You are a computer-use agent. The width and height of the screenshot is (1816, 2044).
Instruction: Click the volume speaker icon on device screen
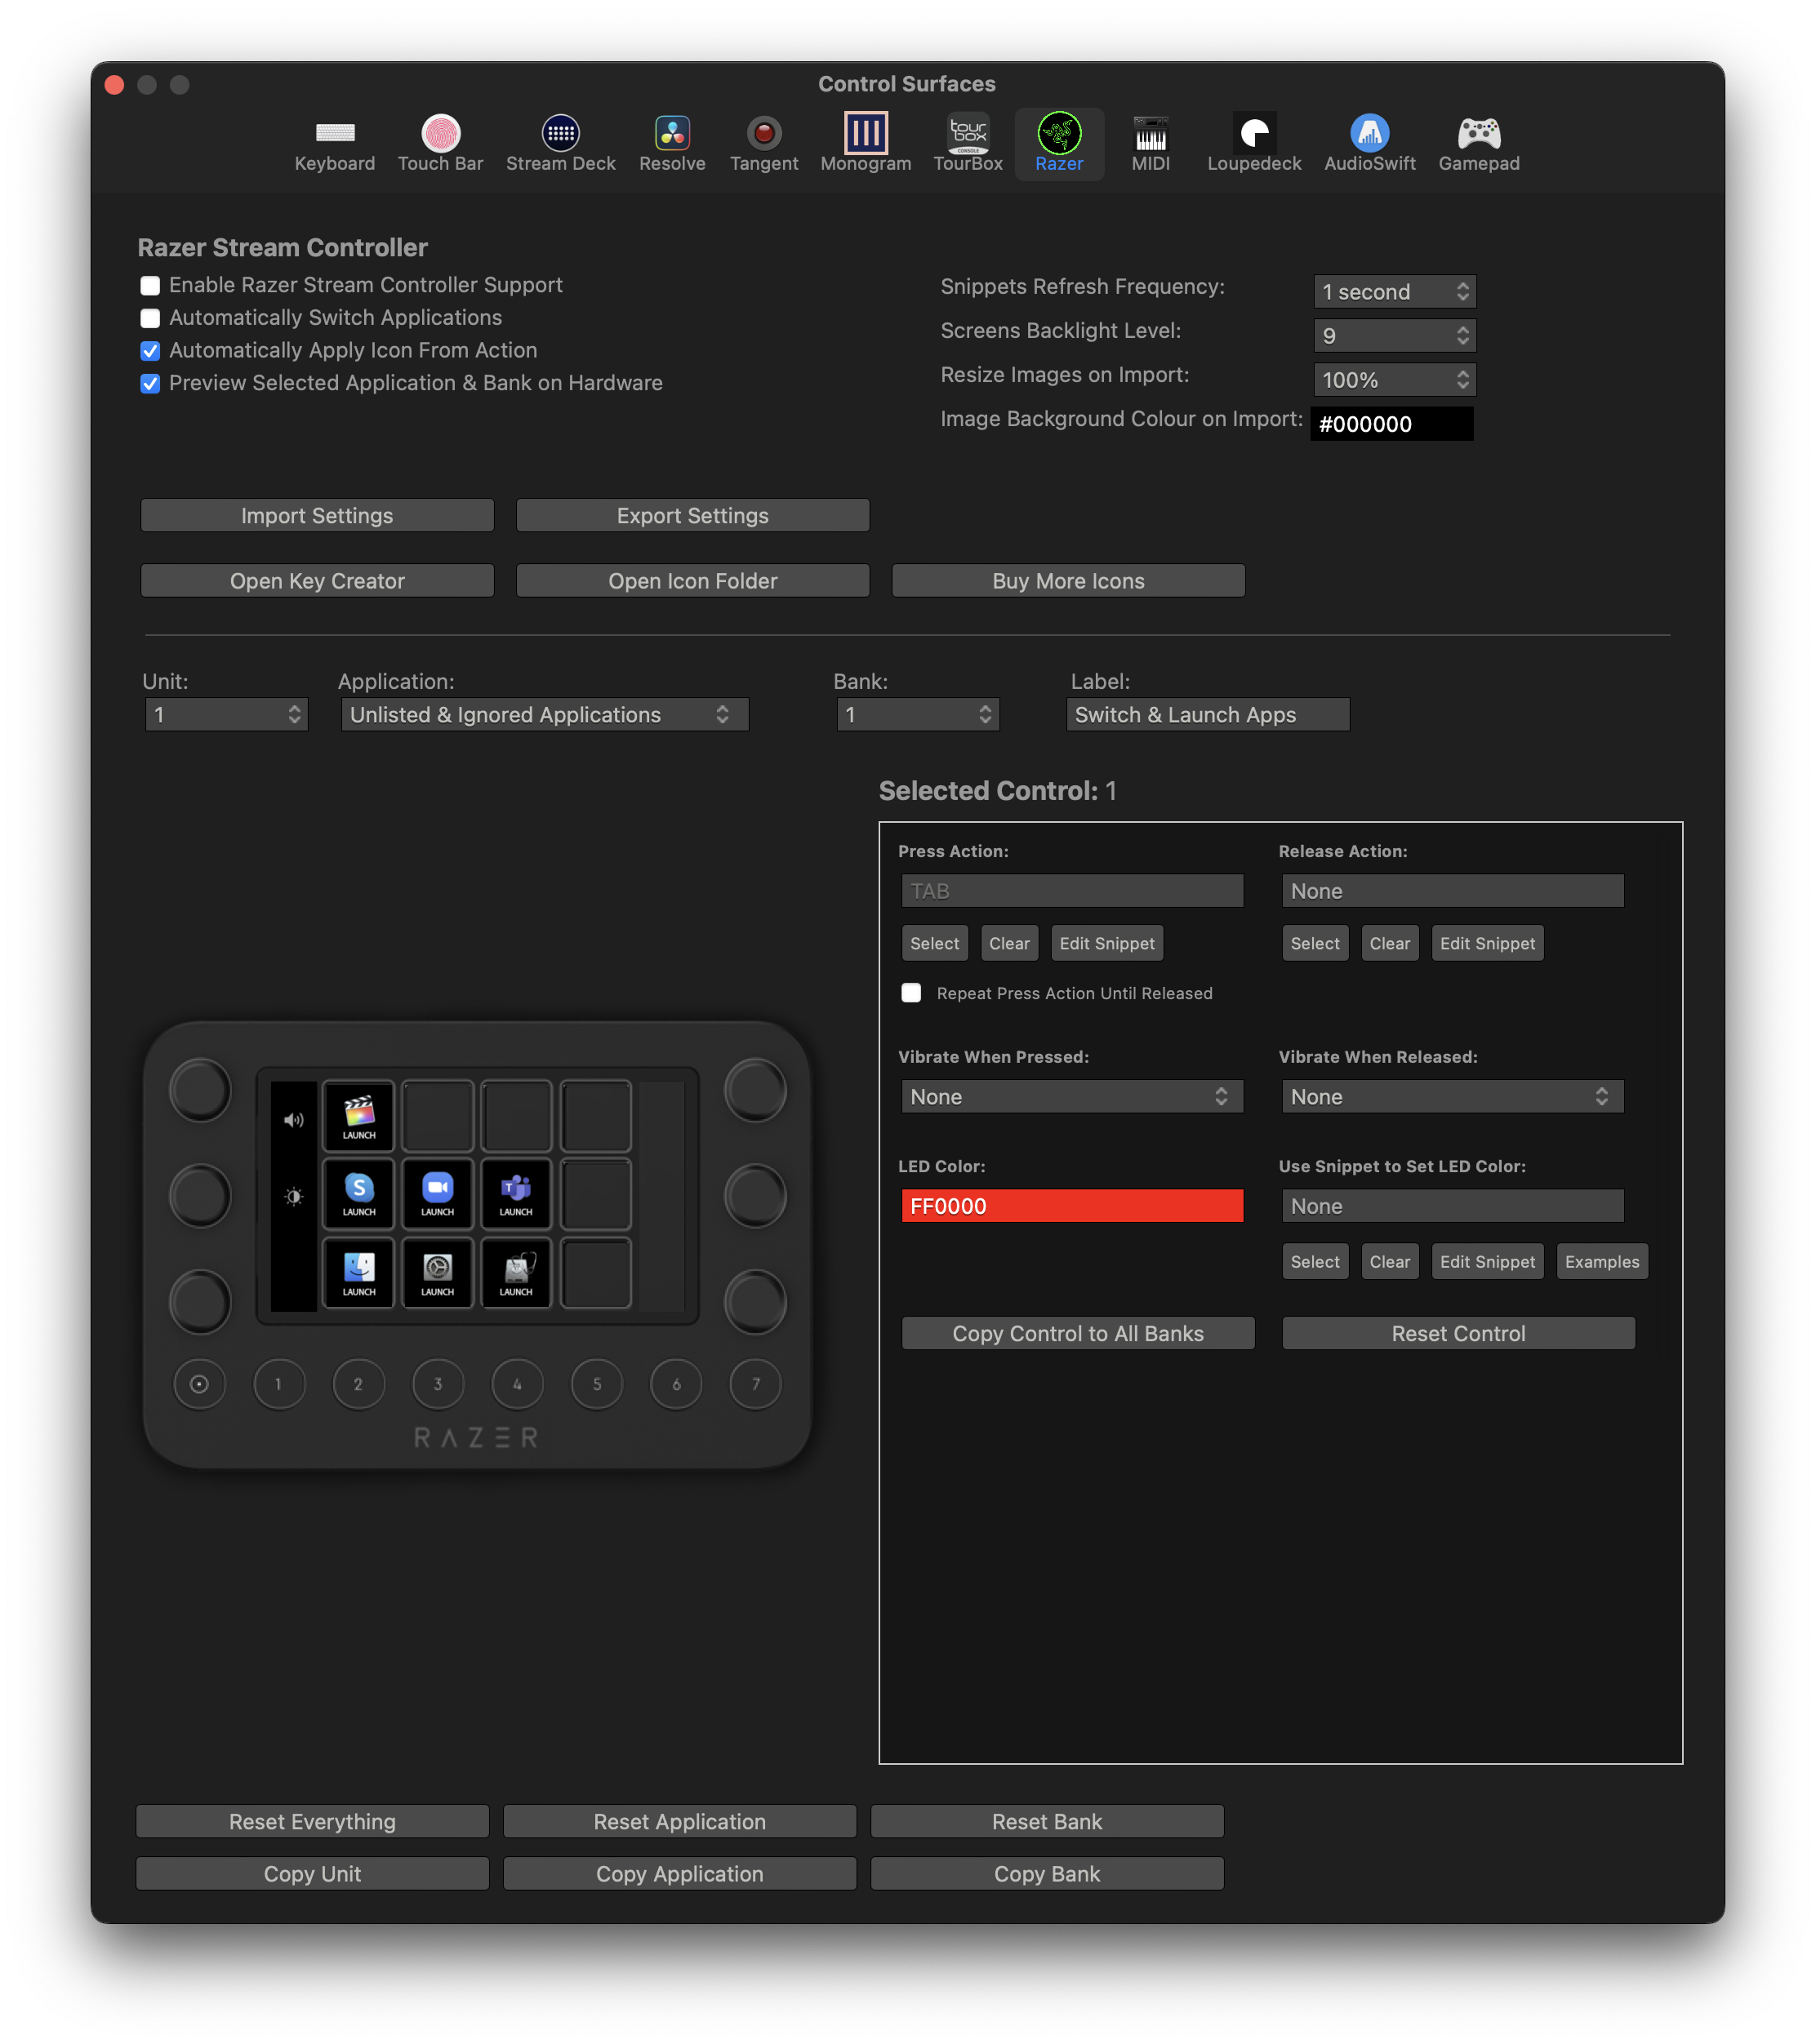coord(293,1120)
